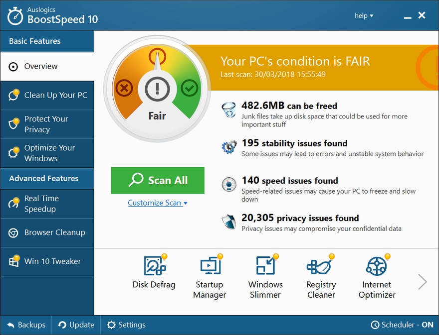Click the junk files recycle bin icon
Screen dimensions: 439x335
tap(229, 110)
